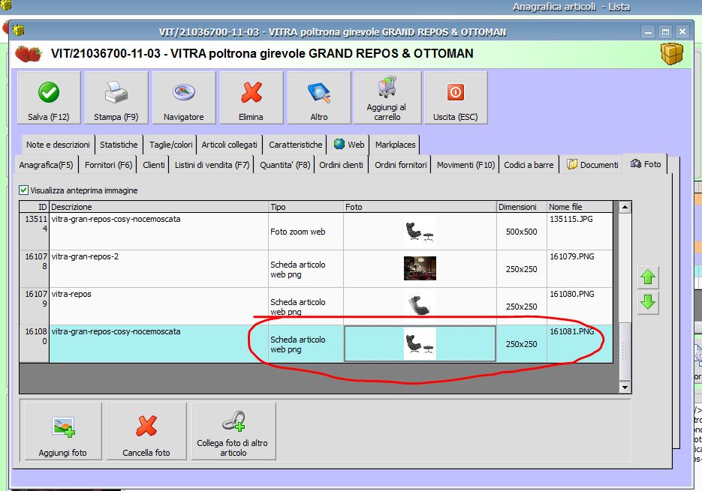Image resolution: width=702 pixels, height=491 pixels.
Task: Click the yellow package icon beside the title
Action: tap(671, 54)
